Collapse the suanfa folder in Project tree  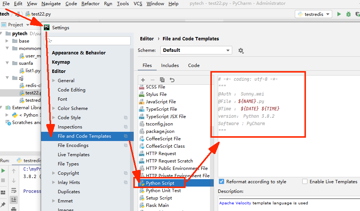pyautogui.click(x=7, y=63)
